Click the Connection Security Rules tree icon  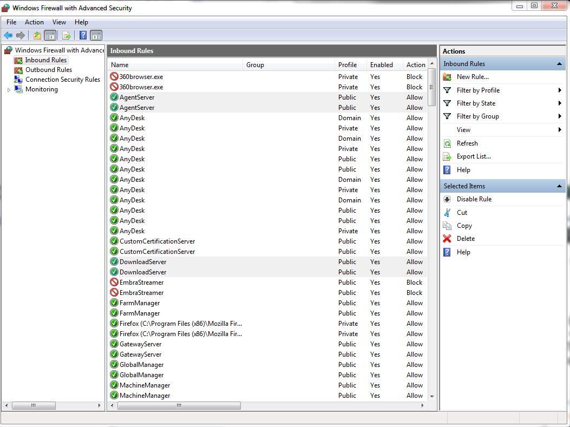(x=18, y=80)
